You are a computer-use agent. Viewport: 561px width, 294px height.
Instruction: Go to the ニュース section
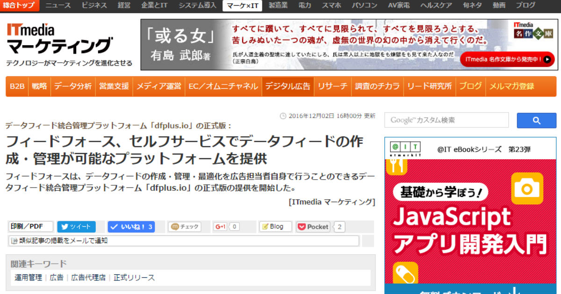pos(58,6)
